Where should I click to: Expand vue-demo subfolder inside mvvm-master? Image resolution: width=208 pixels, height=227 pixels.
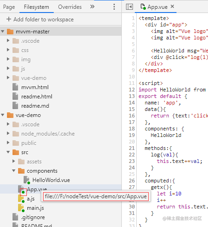pyautogui.click(x=8, y=78)
